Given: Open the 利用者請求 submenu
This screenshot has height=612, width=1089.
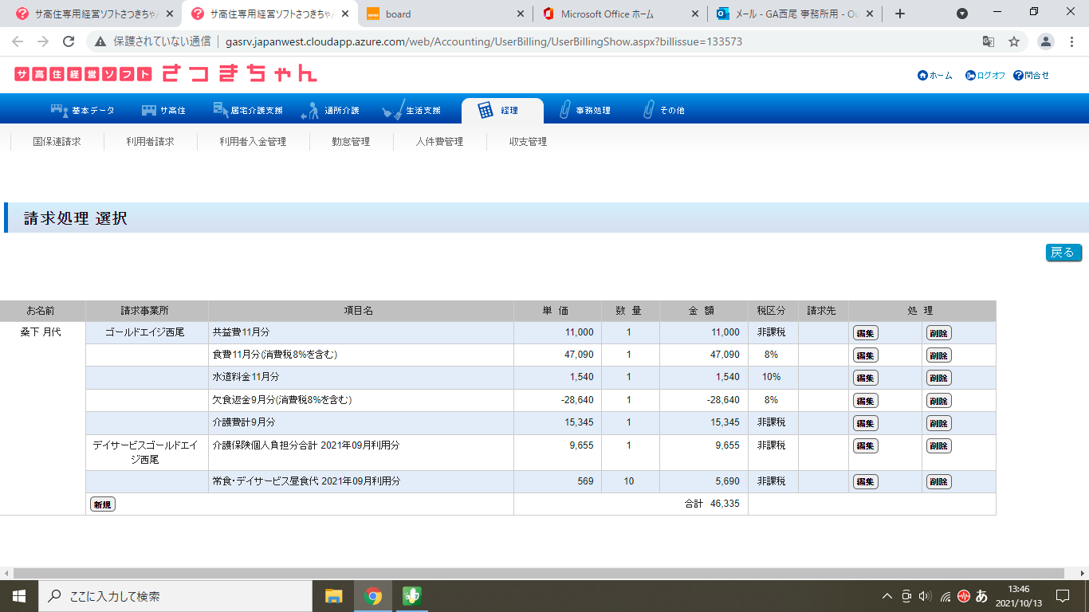Looking at the screenshot, I should tap(150, 142).
